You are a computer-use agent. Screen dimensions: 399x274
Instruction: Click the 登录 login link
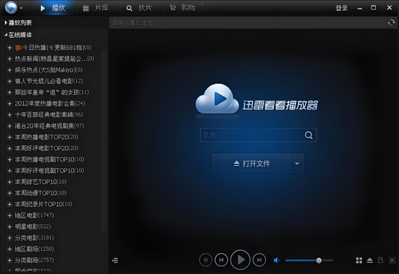[x=342, y=8]
